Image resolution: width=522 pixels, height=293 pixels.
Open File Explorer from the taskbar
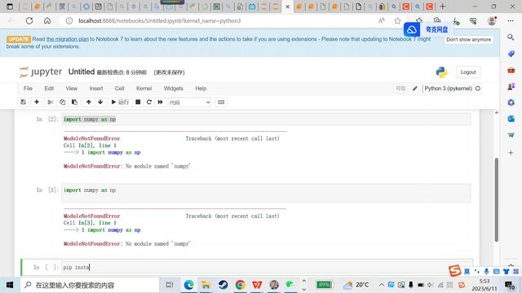tap(206, 285)
